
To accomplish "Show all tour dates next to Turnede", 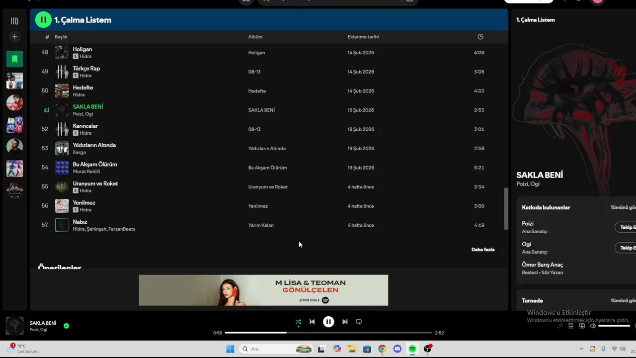I will pyautogui.click(x=623, y=300).
